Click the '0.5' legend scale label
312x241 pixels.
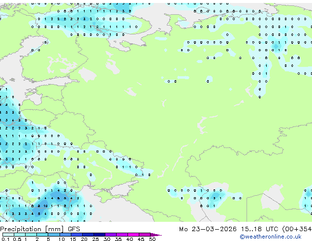tap(17, 239)
